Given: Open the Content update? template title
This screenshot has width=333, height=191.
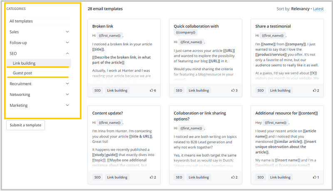Looking at the screenshot, I should (107, 113).
